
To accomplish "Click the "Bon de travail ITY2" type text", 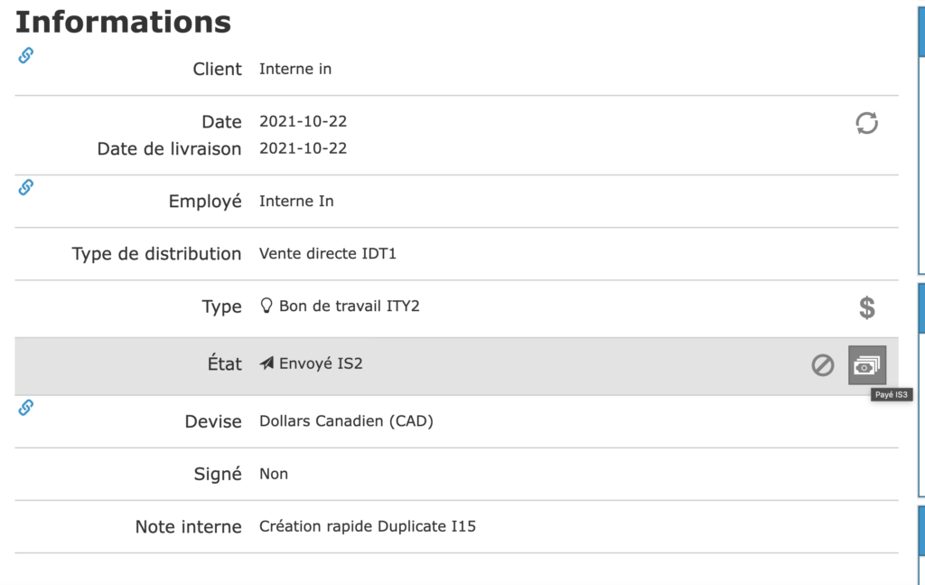I will point(350,307).
